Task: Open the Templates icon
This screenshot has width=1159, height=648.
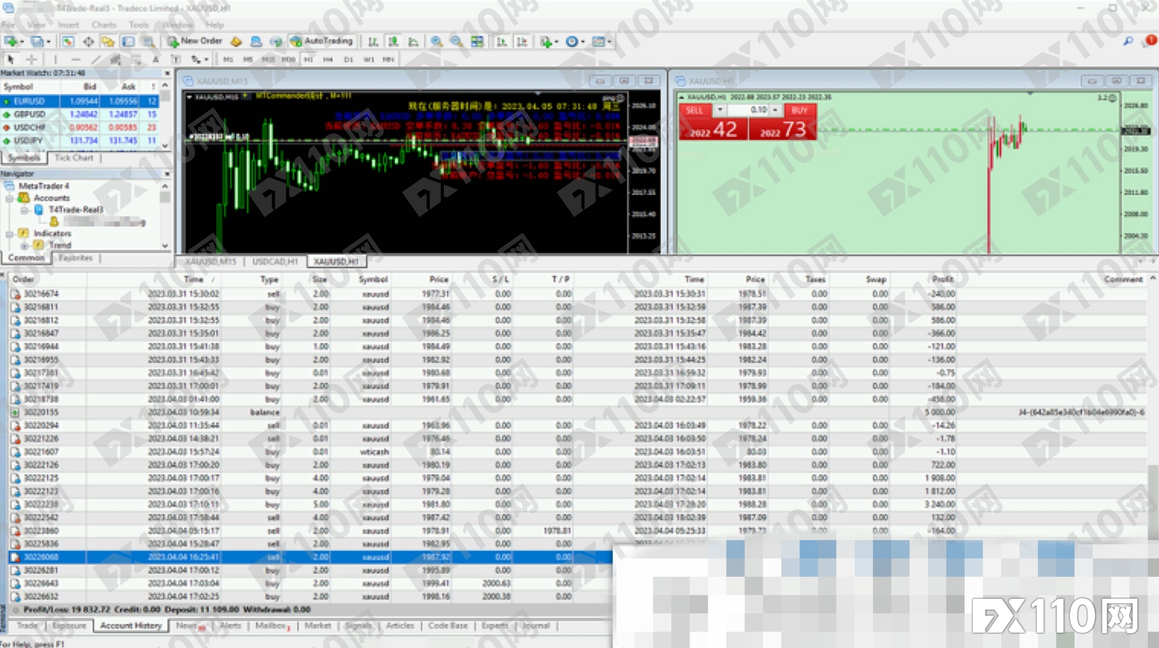Action: click(598, 41)
